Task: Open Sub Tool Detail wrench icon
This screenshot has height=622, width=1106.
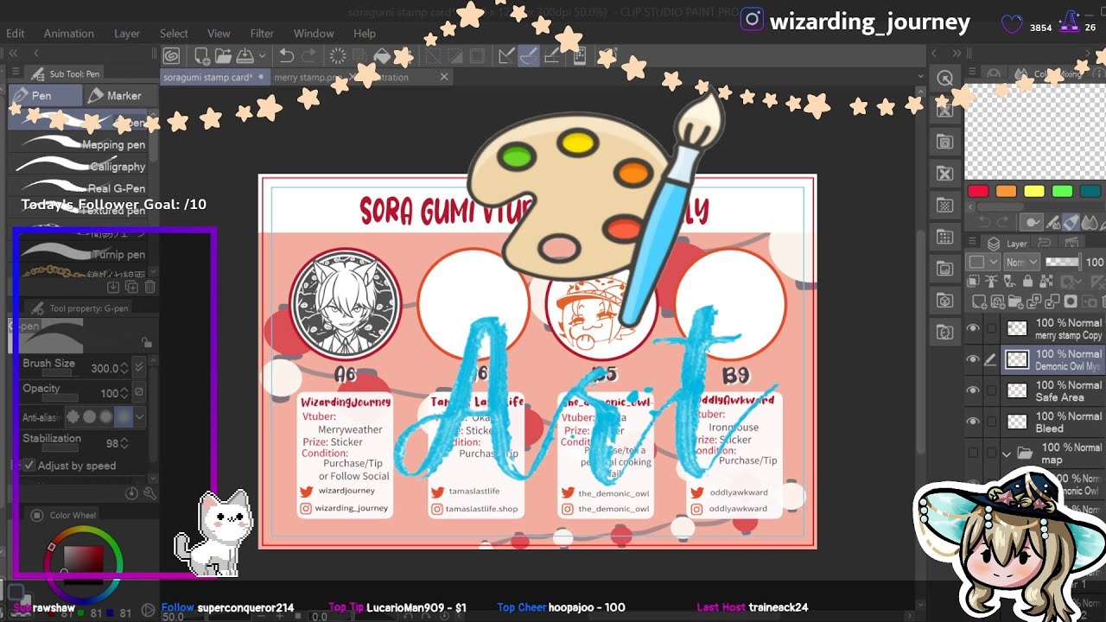Action: pyautogui.click(x=149, y=493)
